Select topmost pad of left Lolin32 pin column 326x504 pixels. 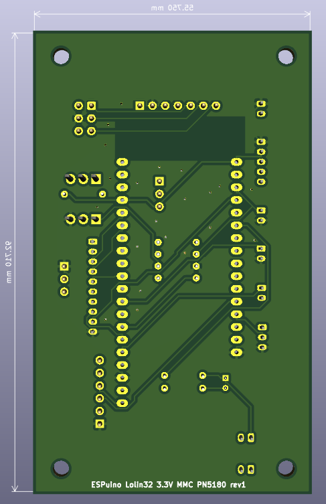point(123,162)
